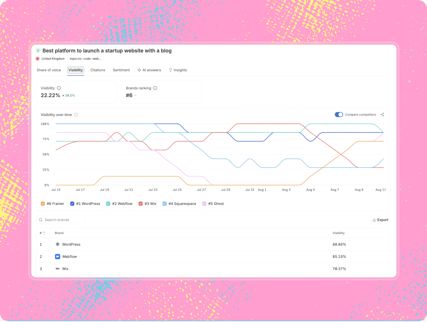427x322 pixels.
Task: Click the Brands ranking info icon
Action: (x=155, y=88)
